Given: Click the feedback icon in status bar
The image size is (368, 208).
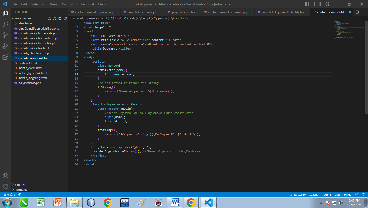Looking at the screenshot, I should (x=356, y=194).
